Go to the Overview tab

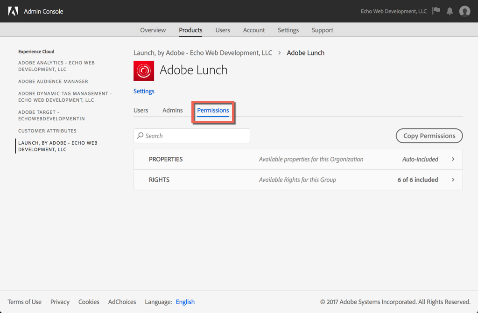pos(153,30)
